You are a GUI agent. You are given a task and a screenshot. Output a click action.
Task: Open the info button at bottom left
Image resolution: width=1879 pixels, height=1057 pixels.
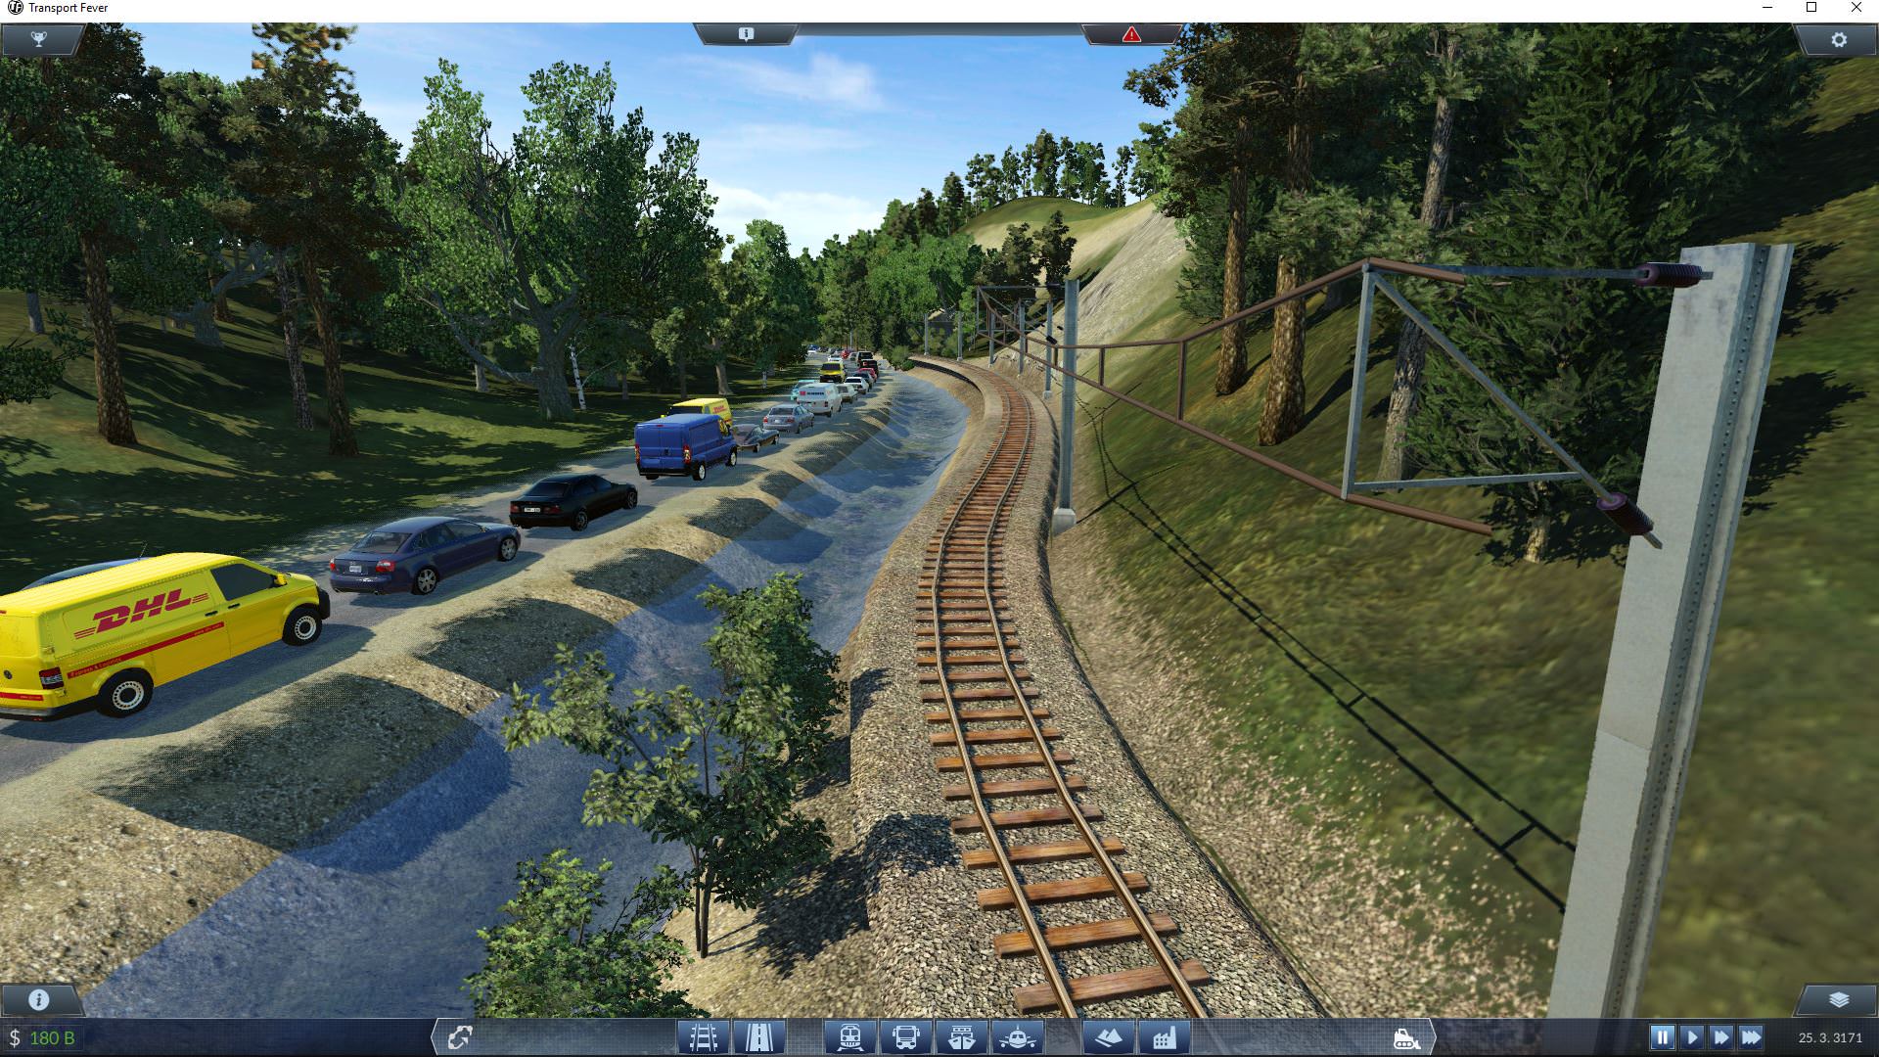tap(39, 999)
